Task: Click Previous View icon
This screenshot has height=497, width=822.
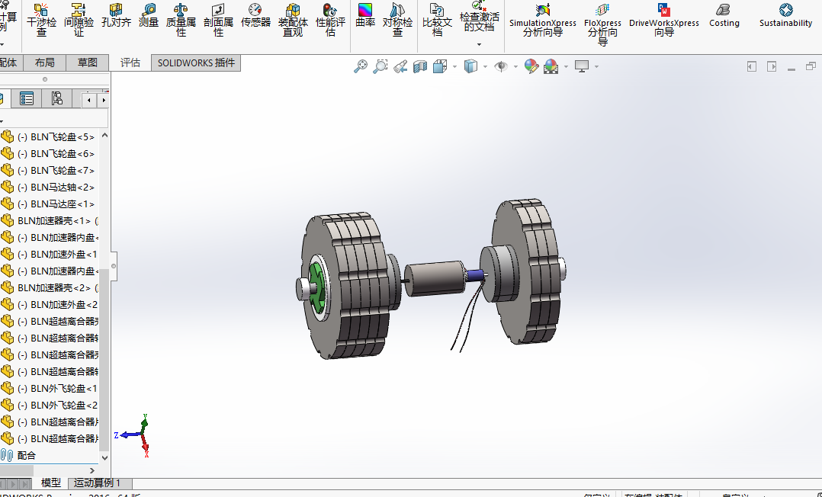Action: (400, 66)
